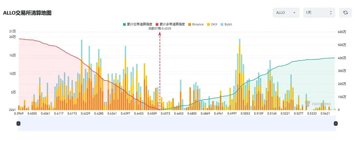Click the right axis label 200万
The image size is (355, 142).
coord(342,84)
